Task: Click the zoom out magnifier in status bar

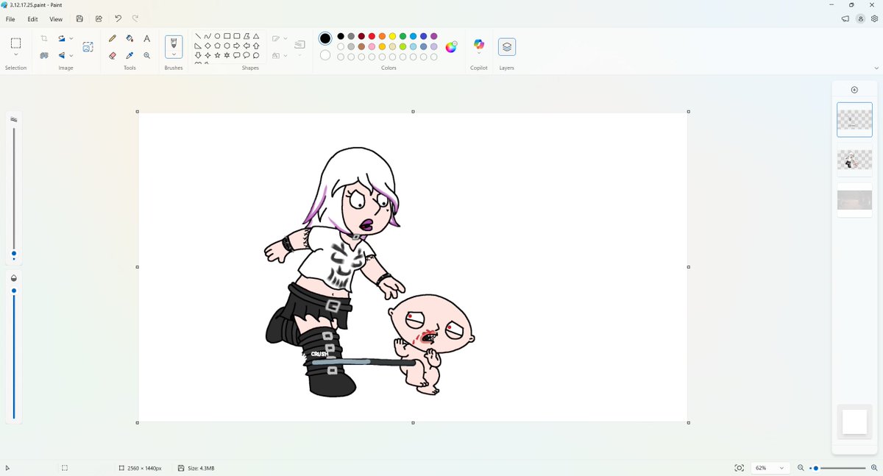Action: [801, 468]
